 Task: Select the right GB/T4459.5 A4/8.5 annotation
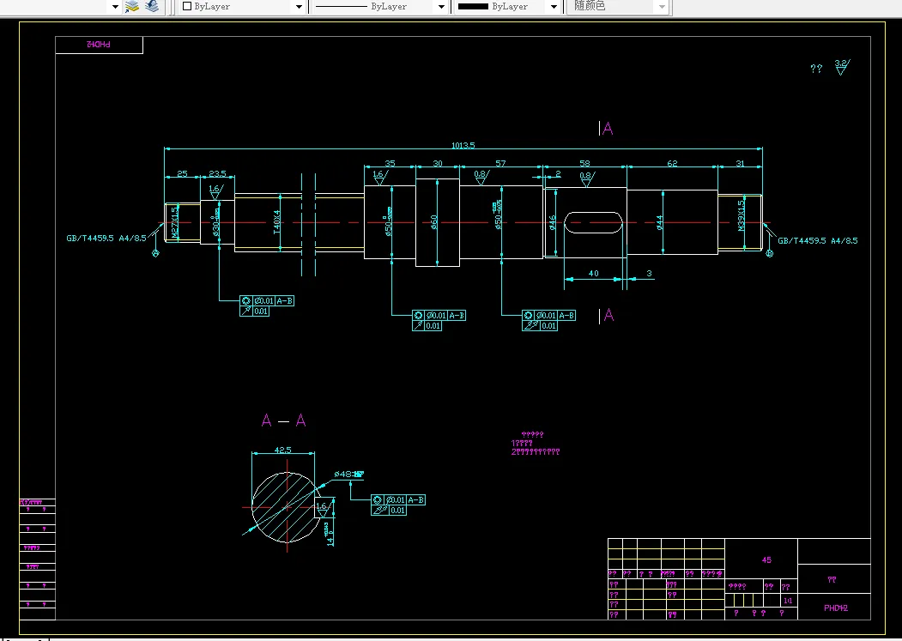click(817, 240)
